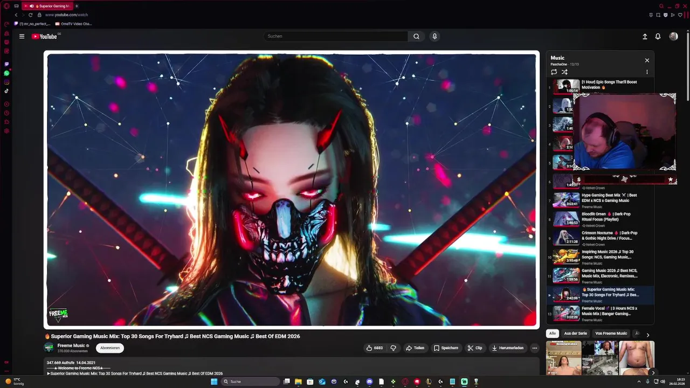Open the playlist three-dot options menu
This screenshot has height=388, width=690.
[x=647, y=72]
